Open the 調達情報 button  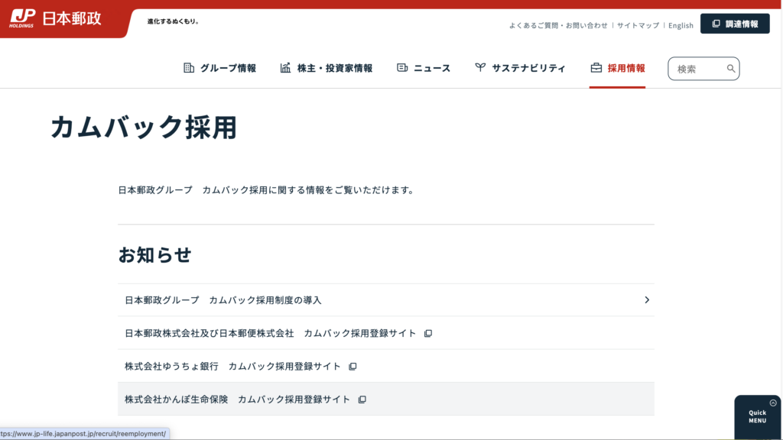click(x=735, y=24)
